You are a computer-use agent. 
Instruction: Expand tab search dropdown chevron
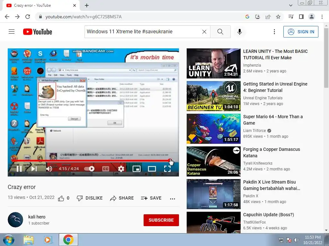(290, 5)
